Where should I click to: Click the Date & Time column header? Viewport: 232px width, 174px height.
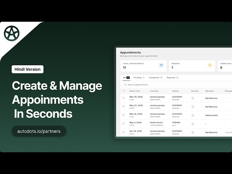pyautogui.click(x=134, y=91)
